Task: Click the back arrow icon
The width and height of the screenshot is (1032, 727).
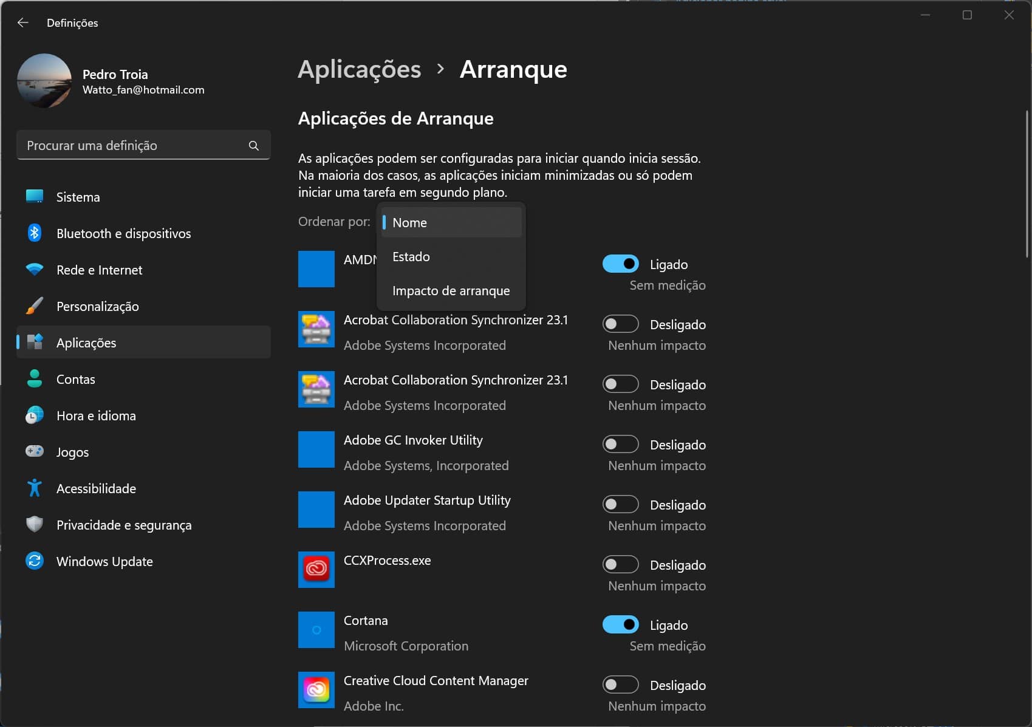Action: coord(23,23)
